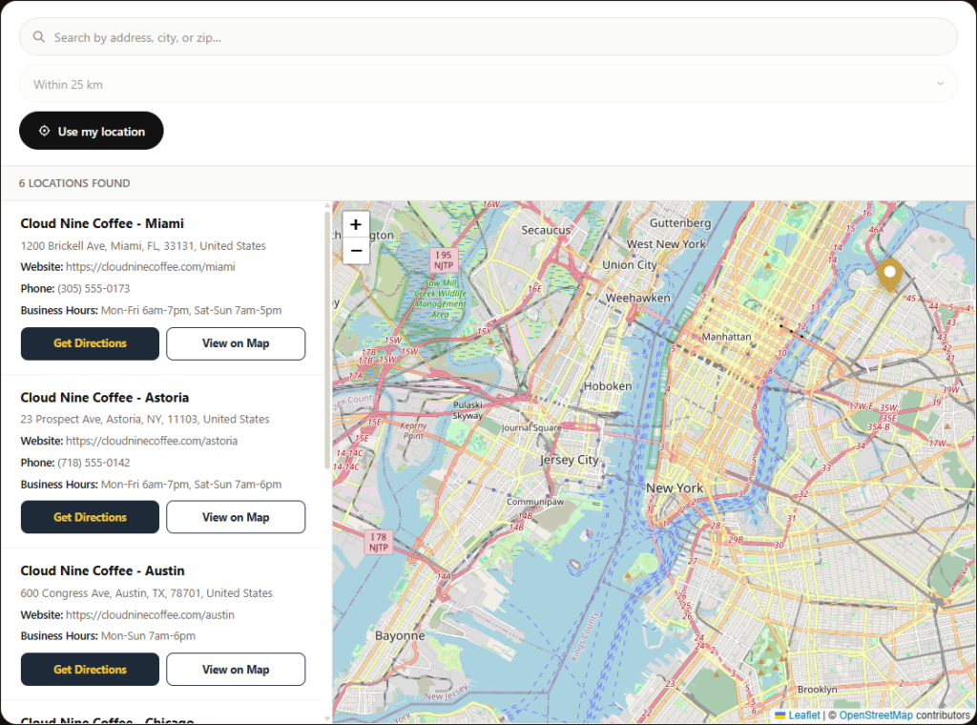Screen dimensions: 977x725
Task: Select the Cloud Nine Coffee - Austin title
Action: click(102, 570)
